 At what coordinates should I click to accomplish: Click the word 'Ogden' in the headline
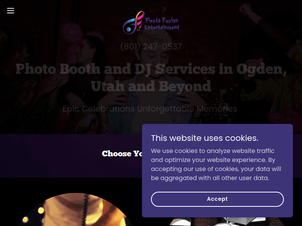tap(261, 69)
